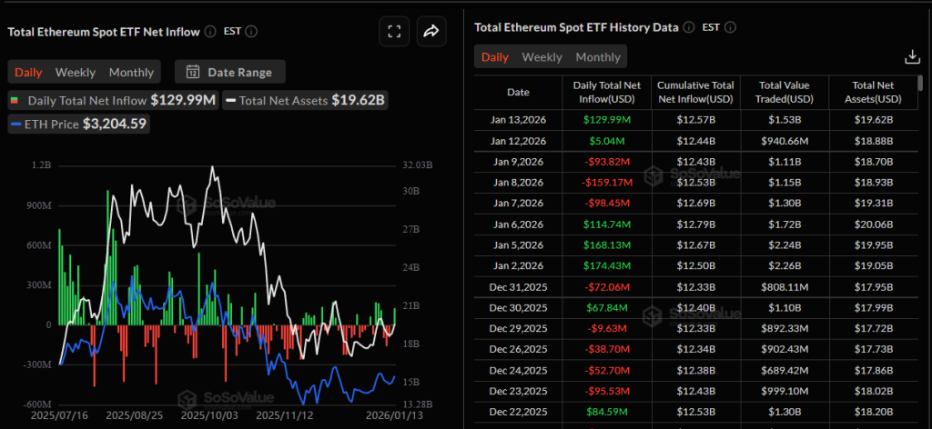Switch chart to Weekly view
Viewport: 932px width, 429px height.
click(76, 72)
